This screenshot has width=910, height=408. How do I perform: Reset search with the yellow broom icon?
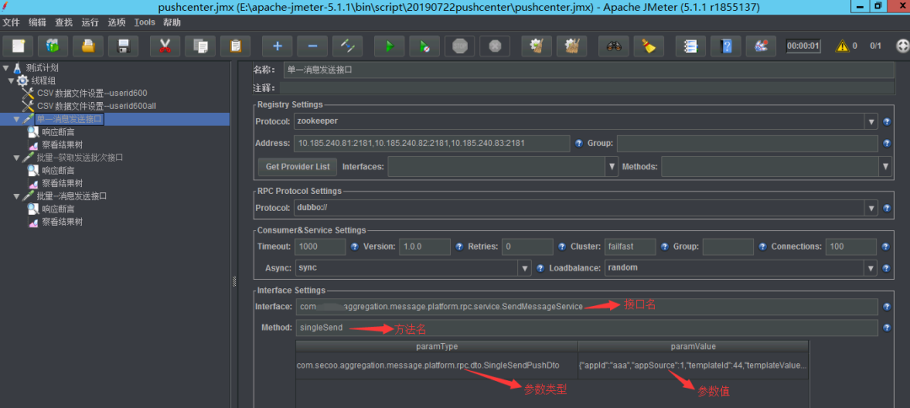(x=649, y=46)
